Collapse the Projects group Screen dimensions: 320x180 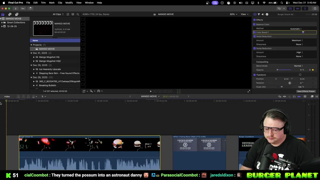point(31,45)
